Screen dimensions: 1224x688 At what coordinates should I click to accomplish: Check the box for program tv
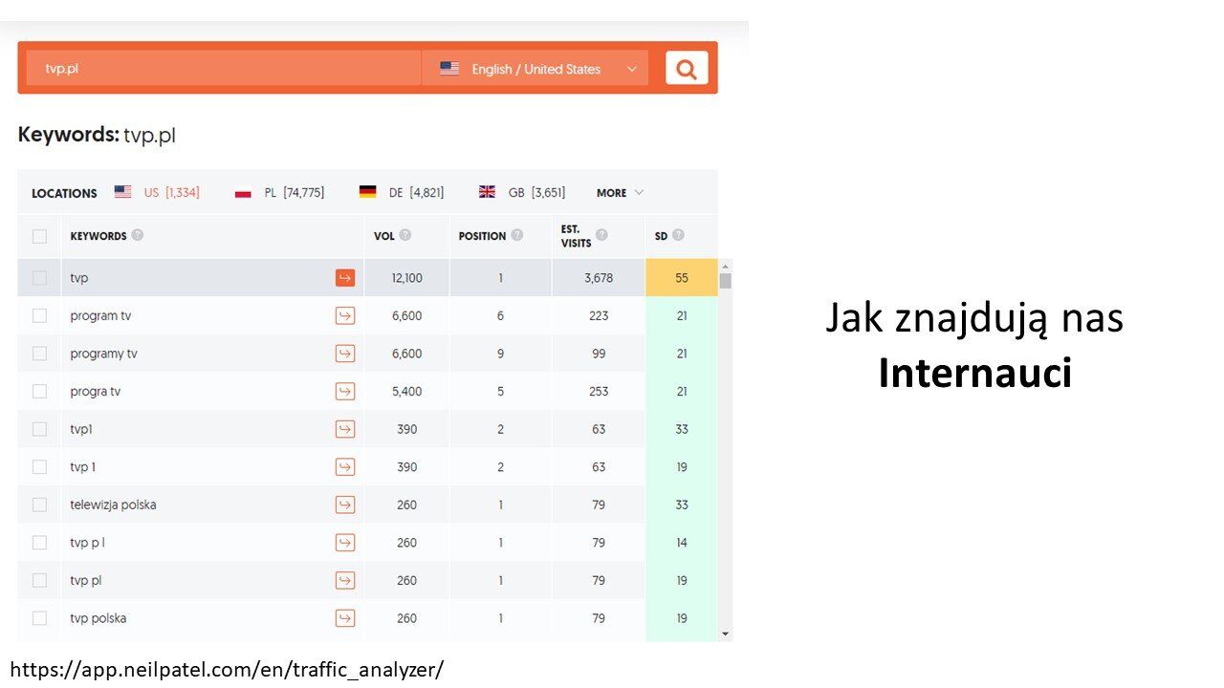pyautogui.click(x=39, y=315)
